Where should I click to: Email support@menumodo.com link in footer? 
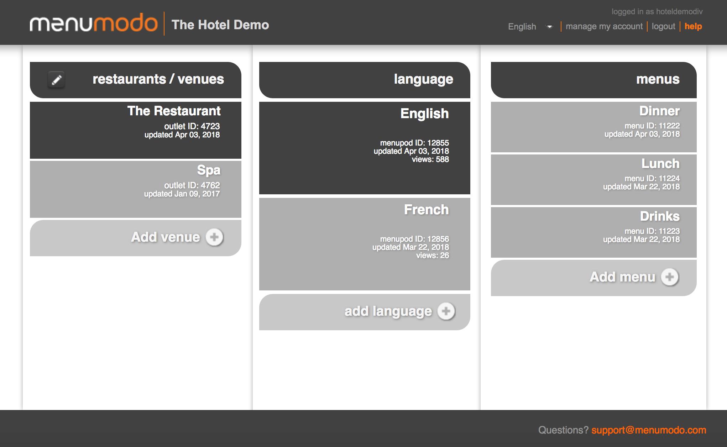click(649, 430)
